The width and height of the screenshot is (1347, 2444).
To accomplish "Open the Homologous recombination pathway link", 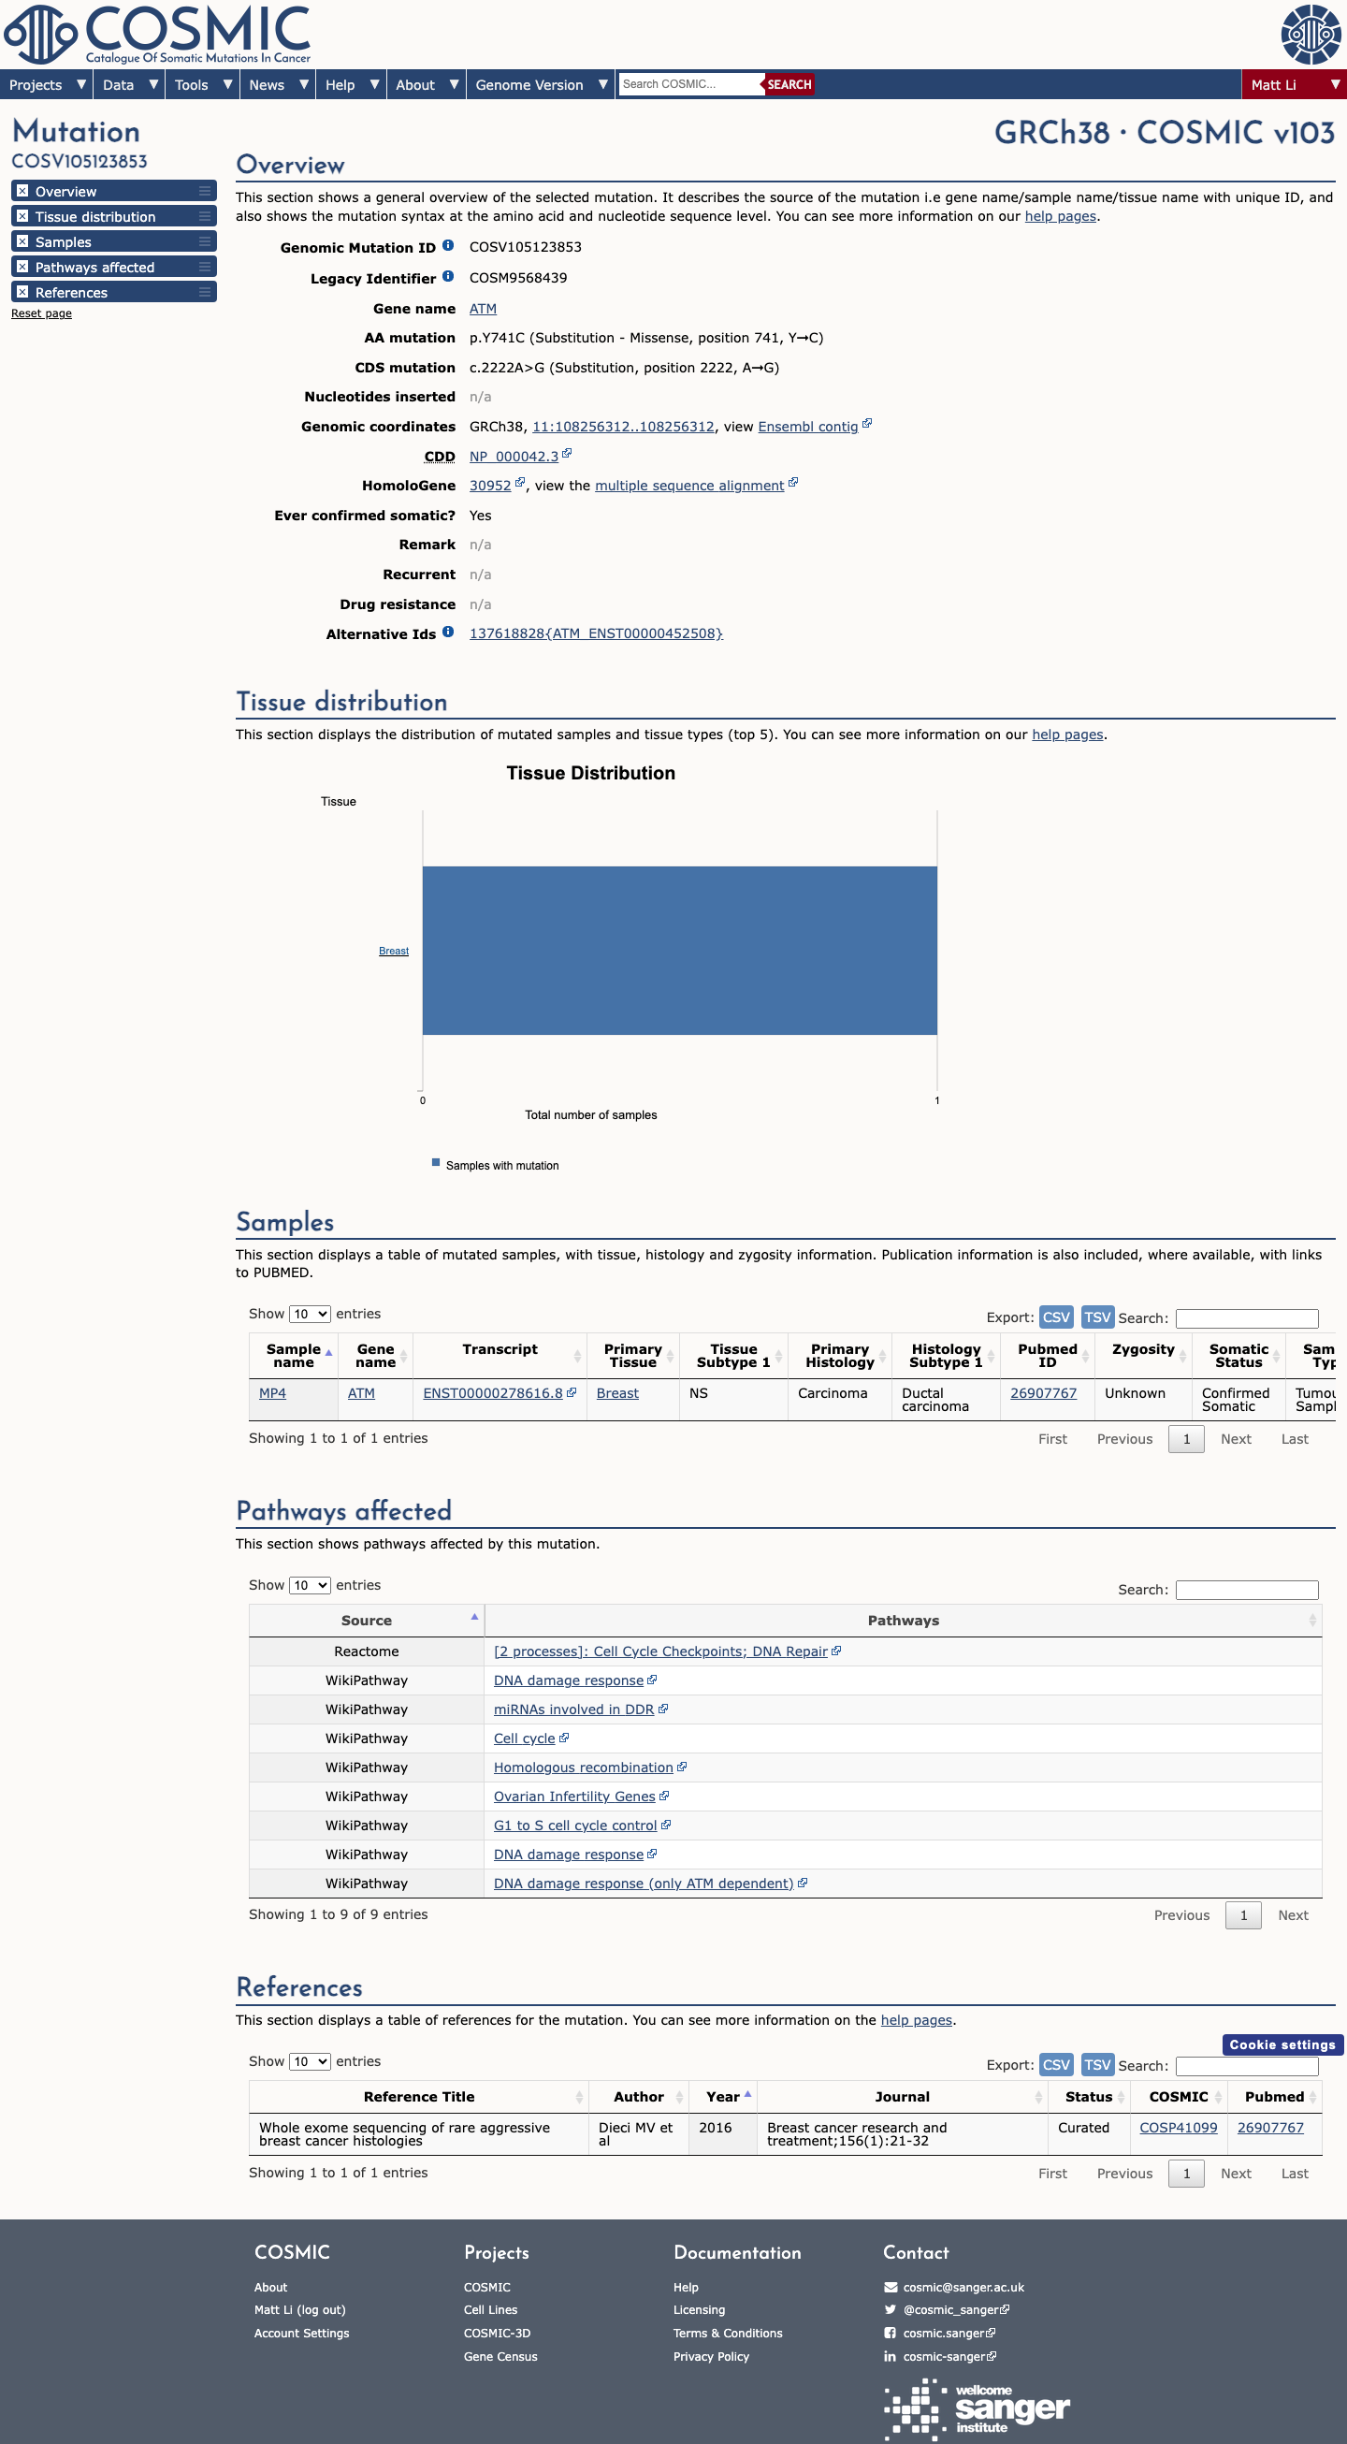I will 584,1767.
